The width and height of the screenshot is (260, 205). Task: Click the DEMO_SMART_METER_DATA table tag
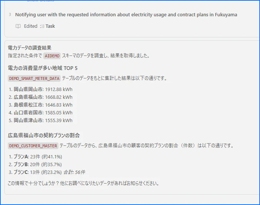pyautogui.click(x=34, y=78)
